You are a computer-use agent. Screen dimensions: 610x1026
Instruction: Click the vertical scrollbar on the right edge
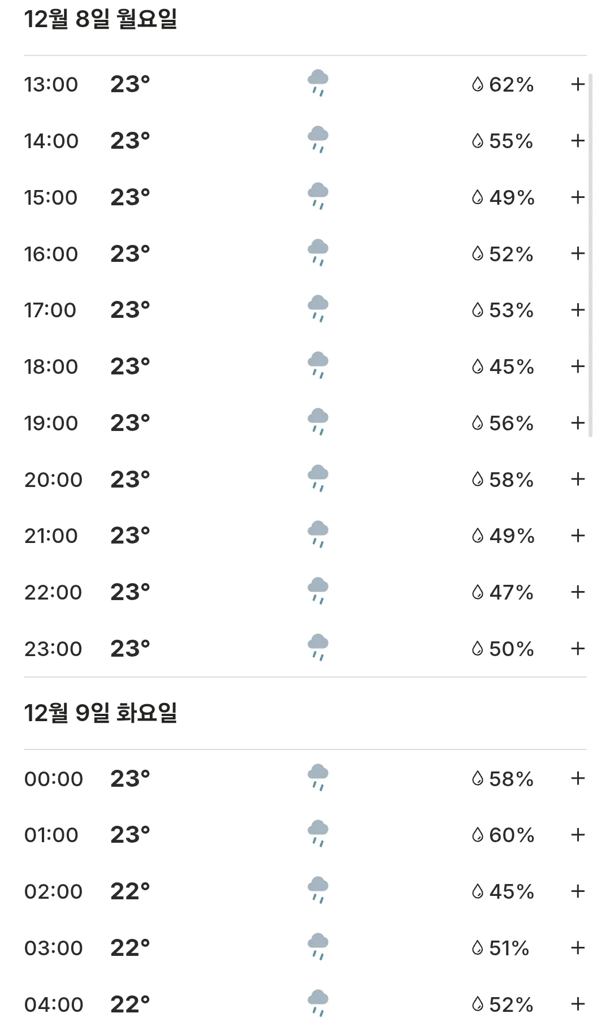(590, 255)
